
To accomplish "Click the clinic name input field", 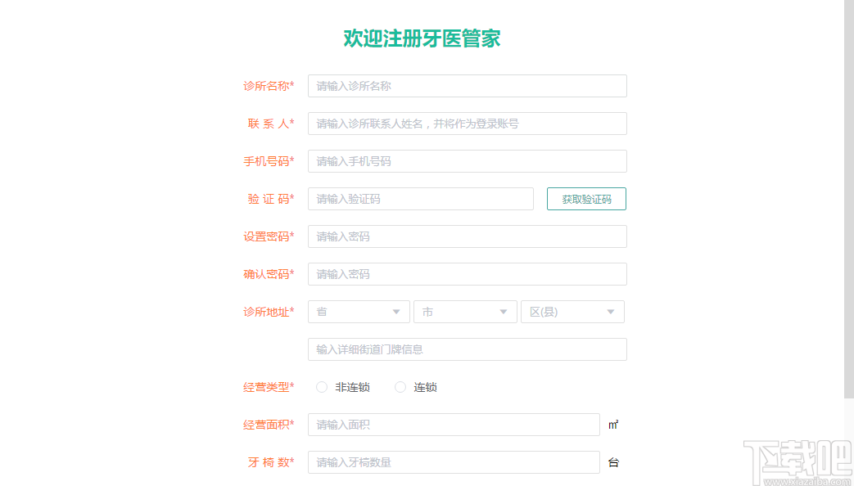I will coord(467,85).
